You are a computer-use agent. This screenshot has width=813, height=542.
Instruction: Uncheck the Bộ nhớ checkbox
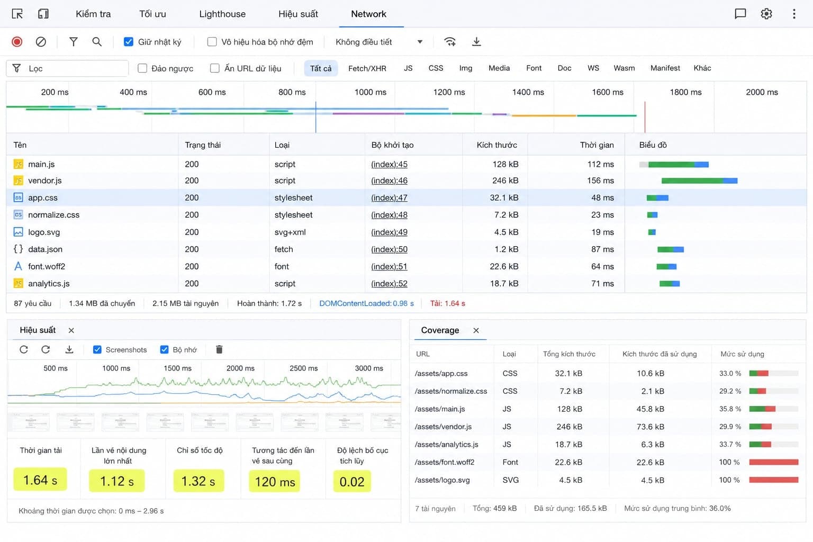pos(164,349)
